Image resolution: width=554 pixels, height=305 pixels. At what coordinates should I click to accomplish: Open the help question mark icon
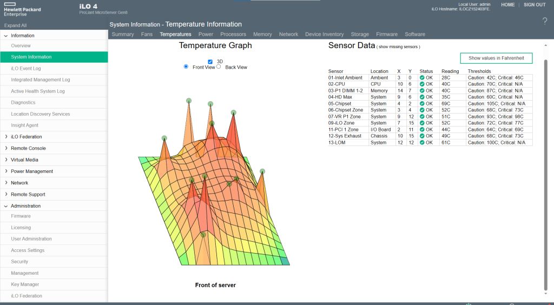(544, 21)
